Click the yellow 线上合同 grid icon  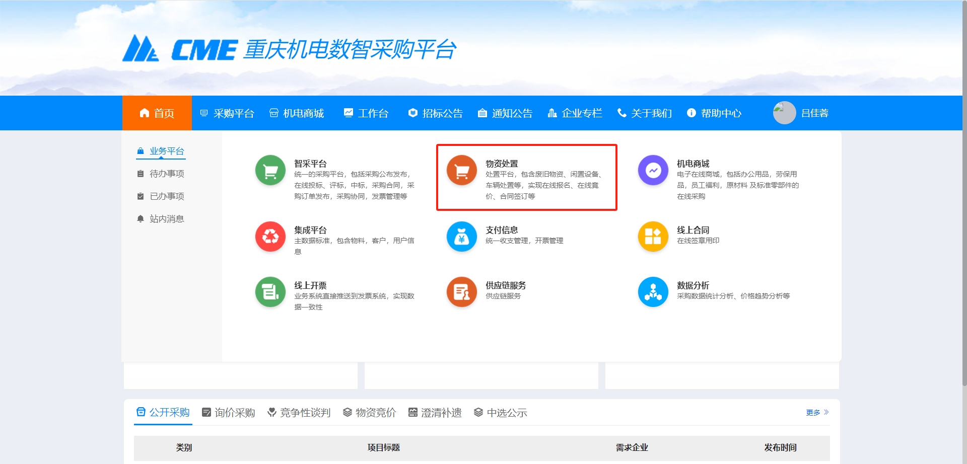(653, 236)
